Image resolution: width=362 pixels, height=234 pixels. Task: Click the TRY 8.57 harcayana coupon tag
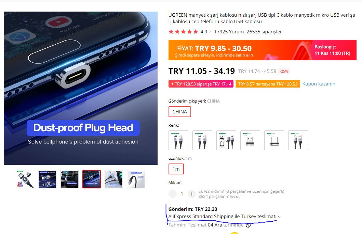click(268, 84)
